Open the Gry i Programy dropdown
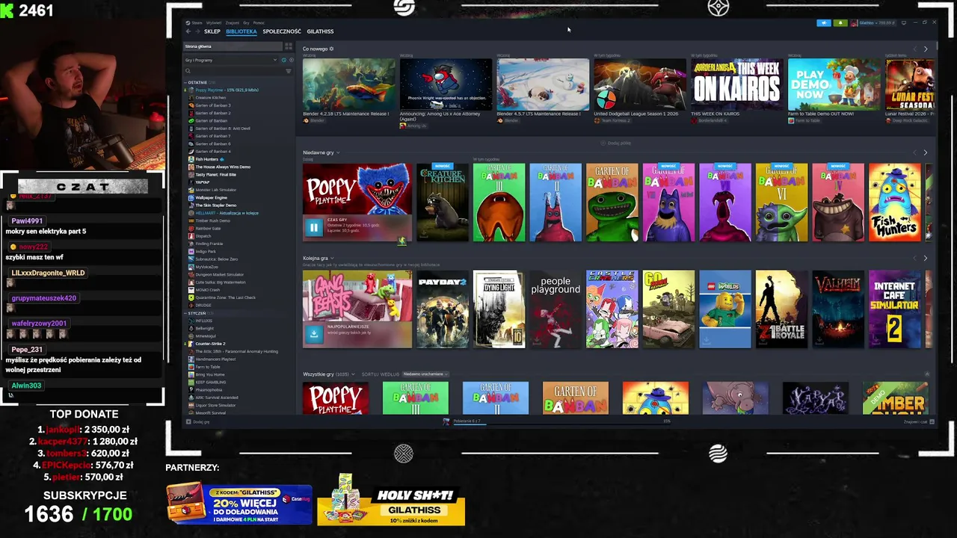 click(230, 60)
